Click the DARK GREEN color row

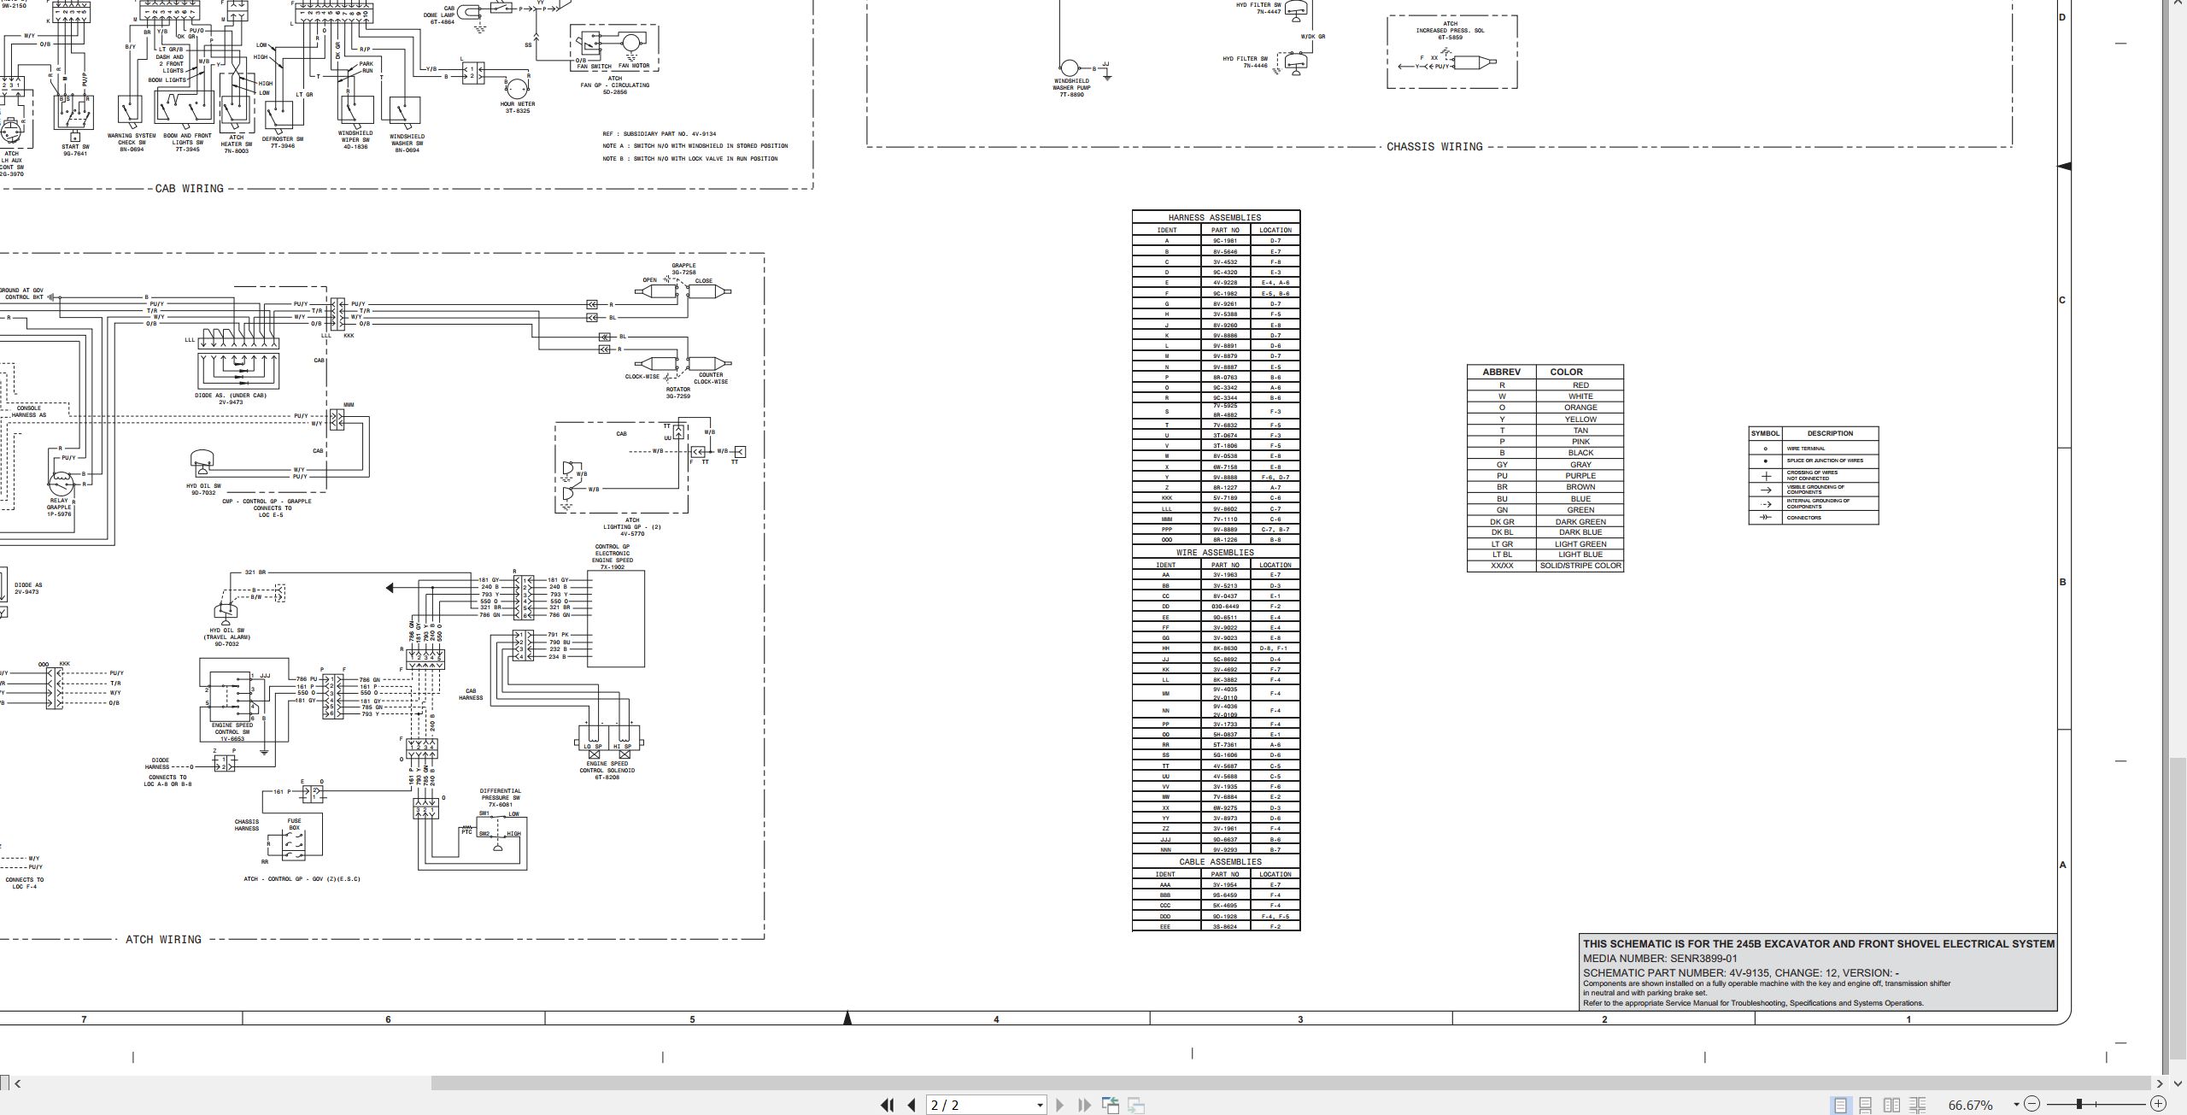pos(1545,522)
